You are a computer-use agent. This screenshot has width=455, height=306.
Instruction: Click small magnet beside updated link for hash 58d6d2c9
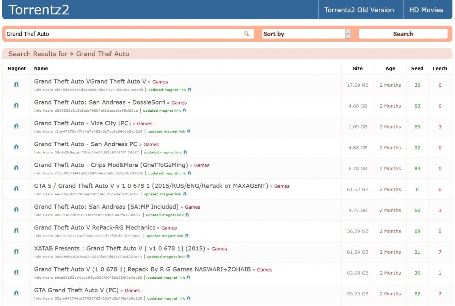pyautogui.click(x=185, y=152)
